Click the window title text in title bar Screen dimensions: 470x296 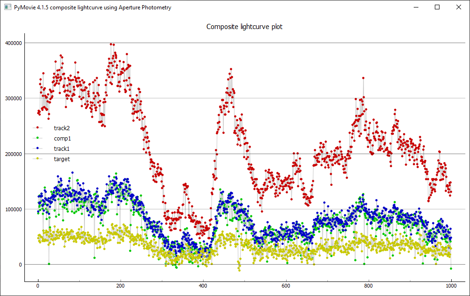click(x=92, y=7)
